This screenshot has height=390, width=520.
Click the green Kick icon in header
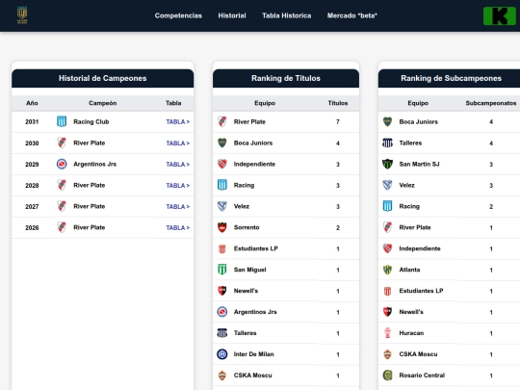(500, 16)
